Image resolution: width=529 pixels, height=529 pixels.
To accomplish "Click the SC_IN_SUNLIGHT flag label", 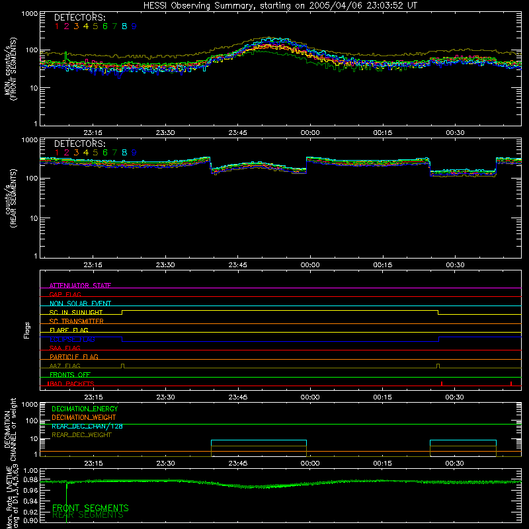I will (x=76, y=312).
